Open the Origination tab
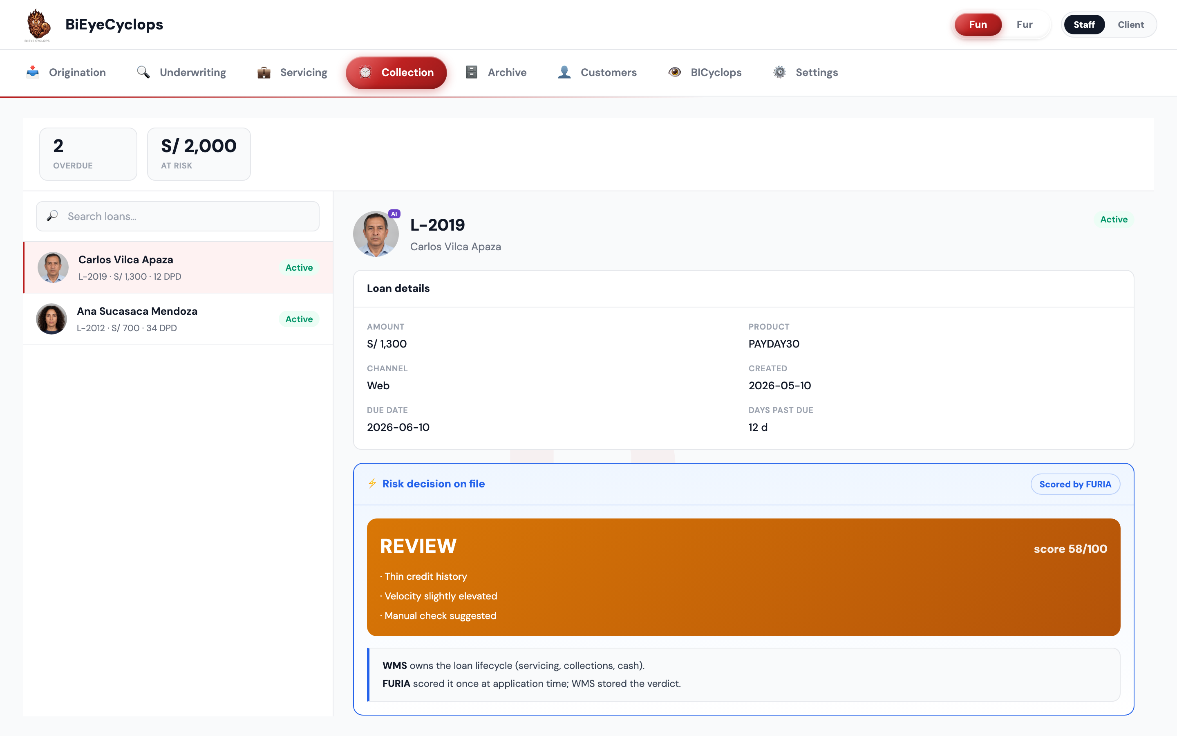The height and width of the screenshot is (736, 1177). pyautogui.click(x=66, y=72)
